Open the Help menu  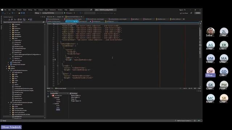66,10
